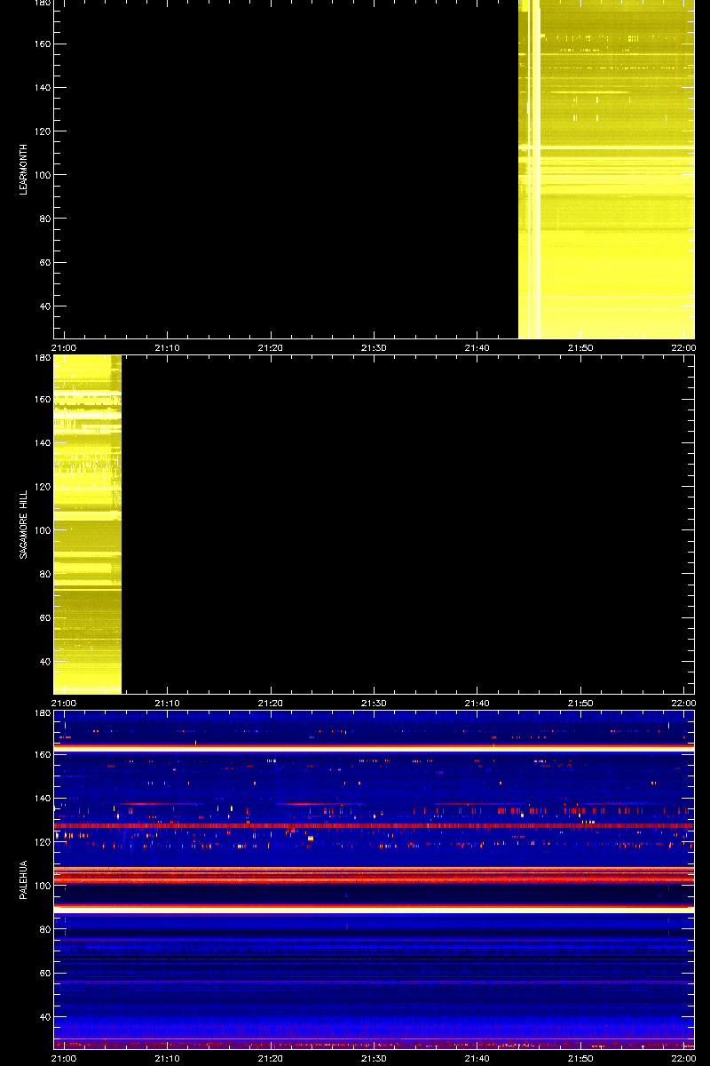Click 21:10 time label under Learmonth plot

tap(168, 348)
